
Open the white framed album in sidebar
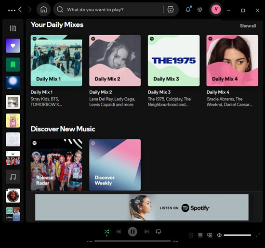tap(13, 102)
